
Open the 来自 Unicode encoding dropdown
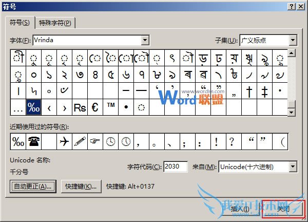pos(293,167)
